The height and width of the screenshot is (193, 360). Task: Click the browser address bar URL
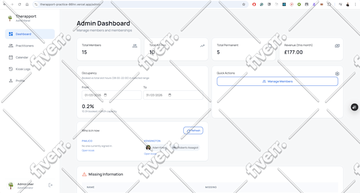pyautogui.click(x=70, y=4)
